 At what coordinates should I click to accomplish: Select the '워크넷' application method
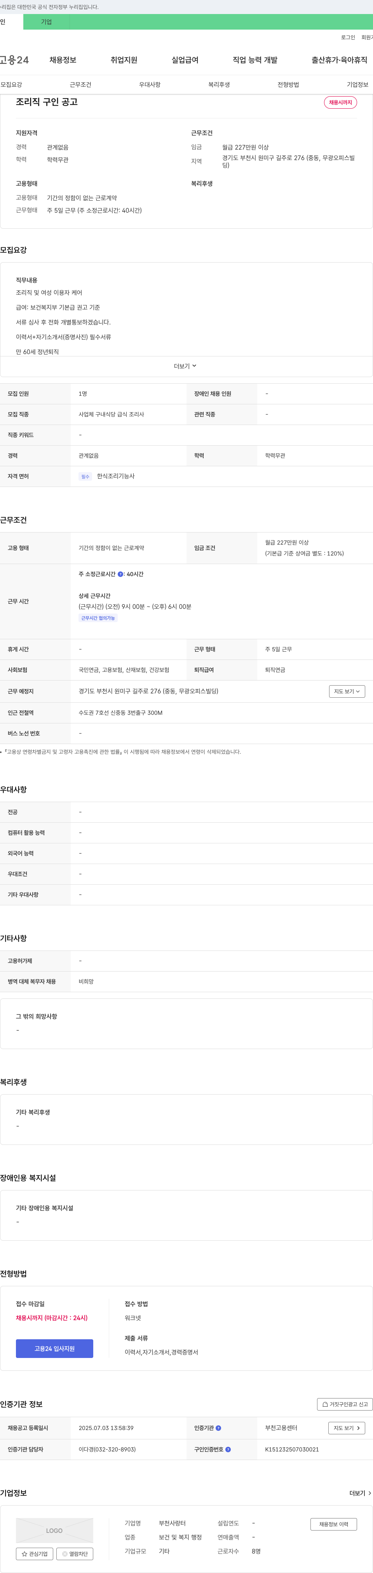coord(133,1318)
